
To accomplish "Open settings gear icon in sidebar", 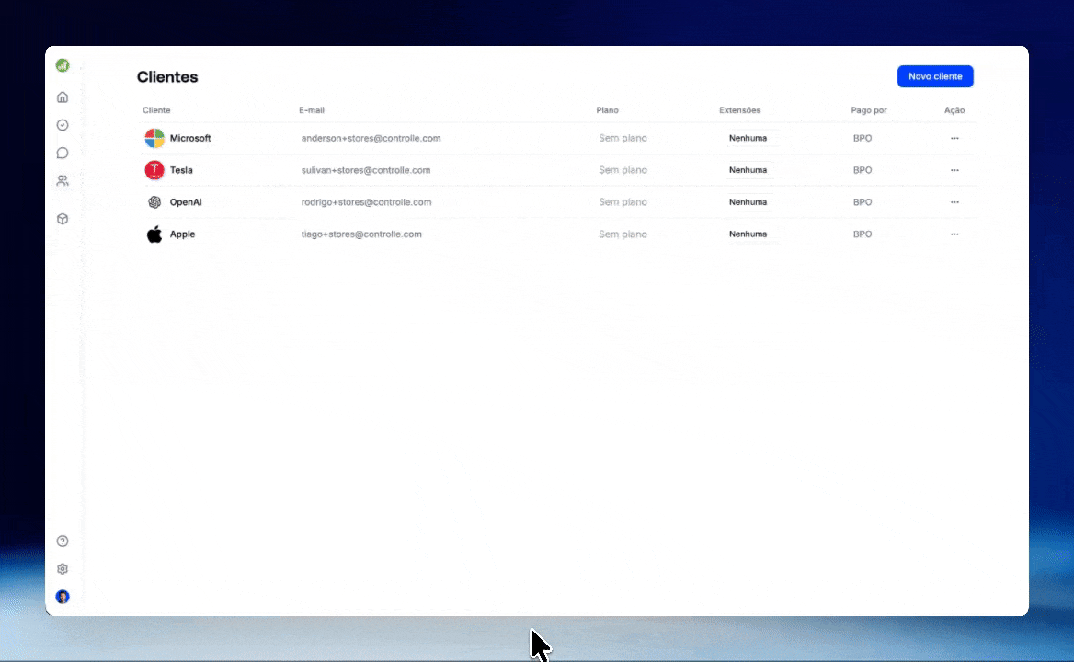I will (63, 569).
